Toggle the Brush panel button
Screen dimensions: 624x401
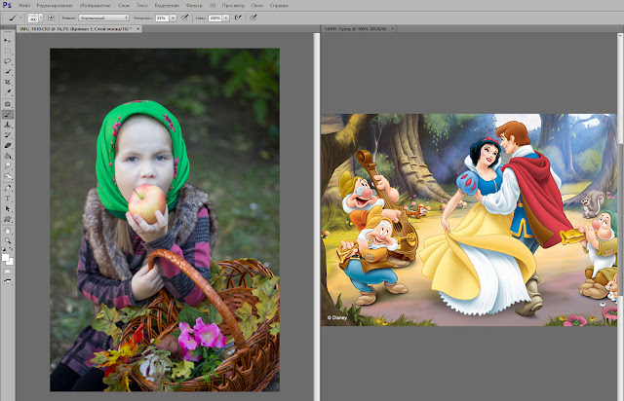click(51, 18)
